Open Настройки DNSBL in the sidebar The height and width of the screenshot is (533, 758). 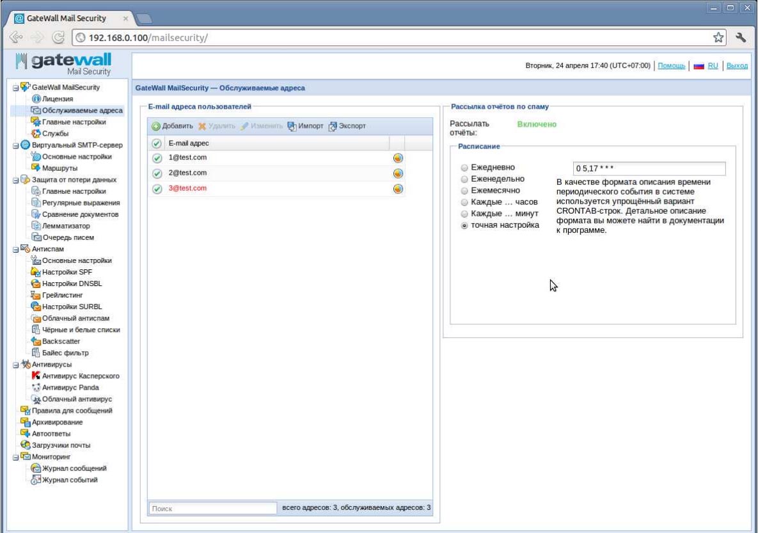(71, 283)
